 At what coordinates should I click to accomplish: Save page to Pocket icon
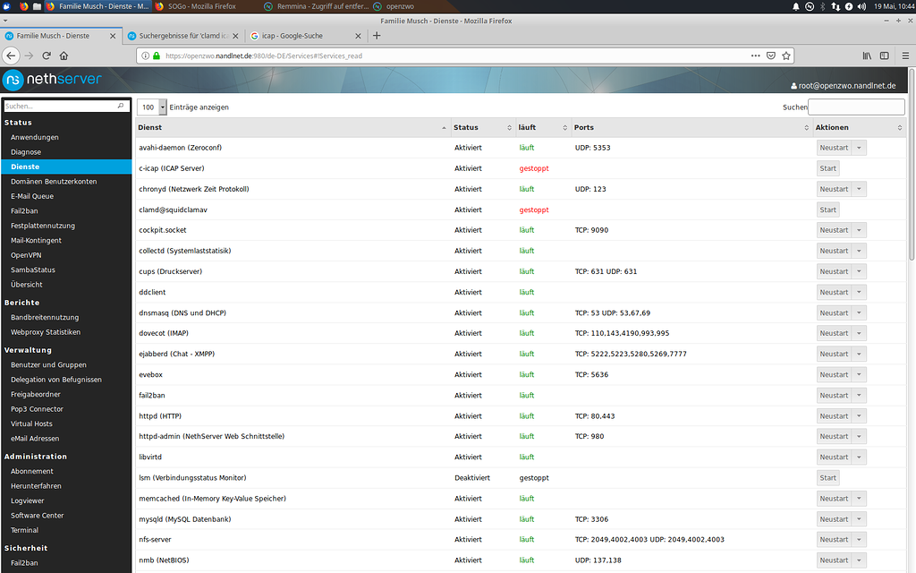[x=770, y=55]
